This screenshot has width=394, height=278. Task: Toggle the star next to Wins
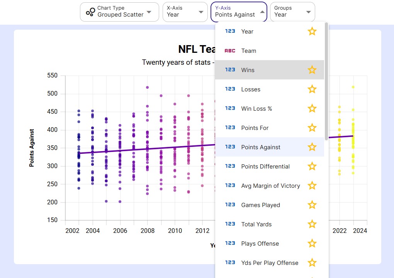(312, 70)
